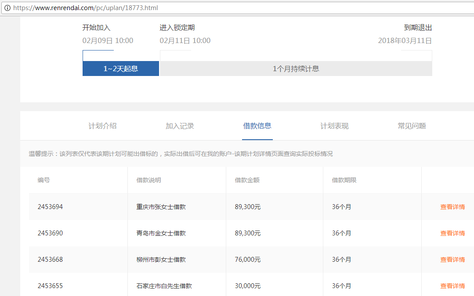Open 查看详情 for the 76,000元 loan

pos(452,260)
